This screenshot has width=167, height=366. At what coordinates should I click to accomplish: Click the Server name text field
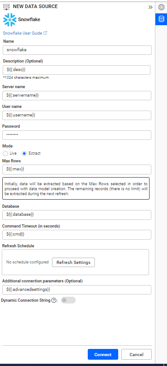[x=77, y=95]
